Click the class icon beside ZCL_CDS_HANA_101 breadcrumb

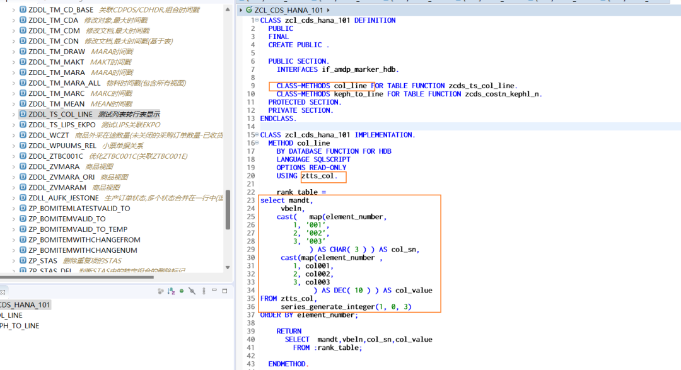(249, 9)
